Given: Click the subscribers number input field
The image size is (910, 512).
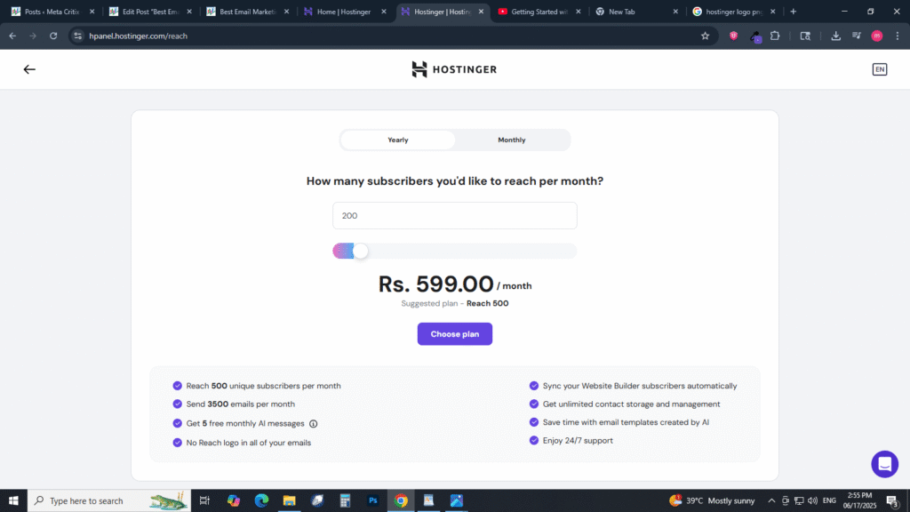Looking at the screenshot, I should [455, 216].
